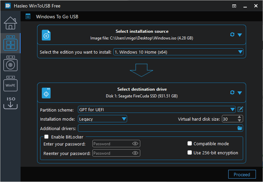Close the WinToUSB window
This screenshot has width=263, height=182.
click(x=256, y=6)
